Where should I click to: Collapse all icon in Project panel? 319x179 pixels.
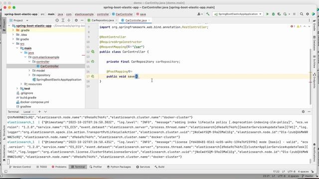[x=69, y=20]
